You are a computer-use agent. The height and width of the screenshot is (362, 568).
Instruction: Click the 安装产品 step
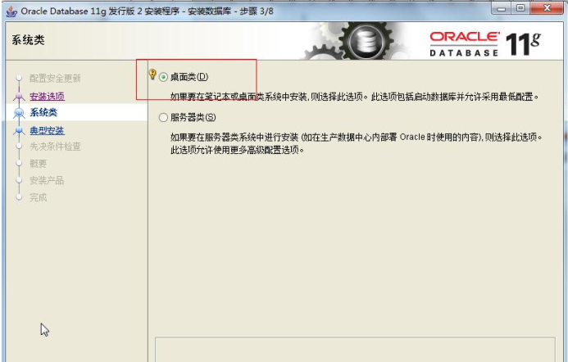[47, 180]
